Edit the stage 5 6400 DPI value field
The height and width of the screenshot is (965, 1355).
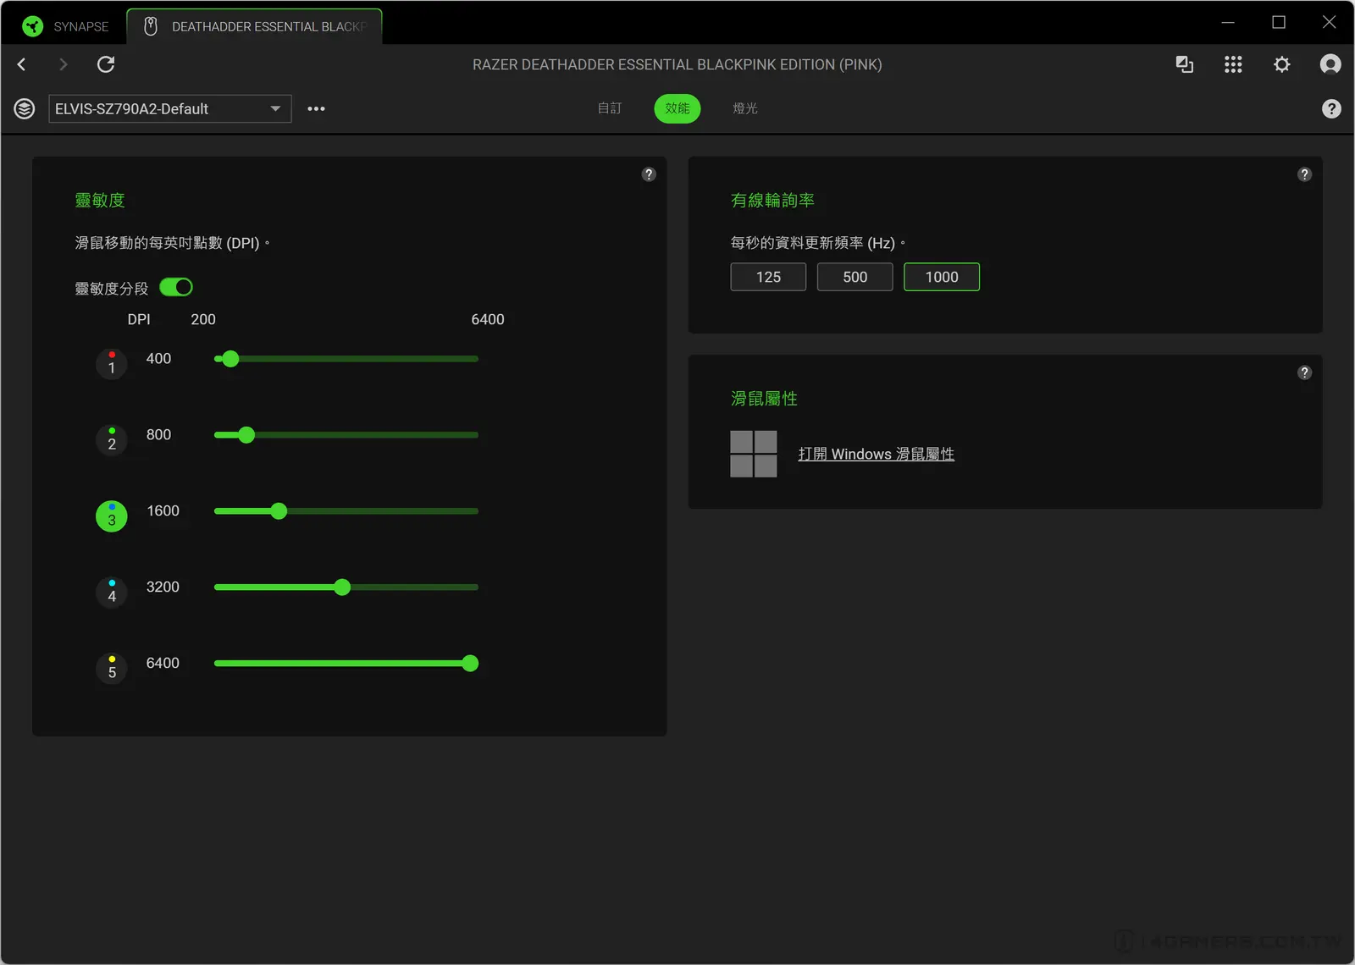[163, 664]
